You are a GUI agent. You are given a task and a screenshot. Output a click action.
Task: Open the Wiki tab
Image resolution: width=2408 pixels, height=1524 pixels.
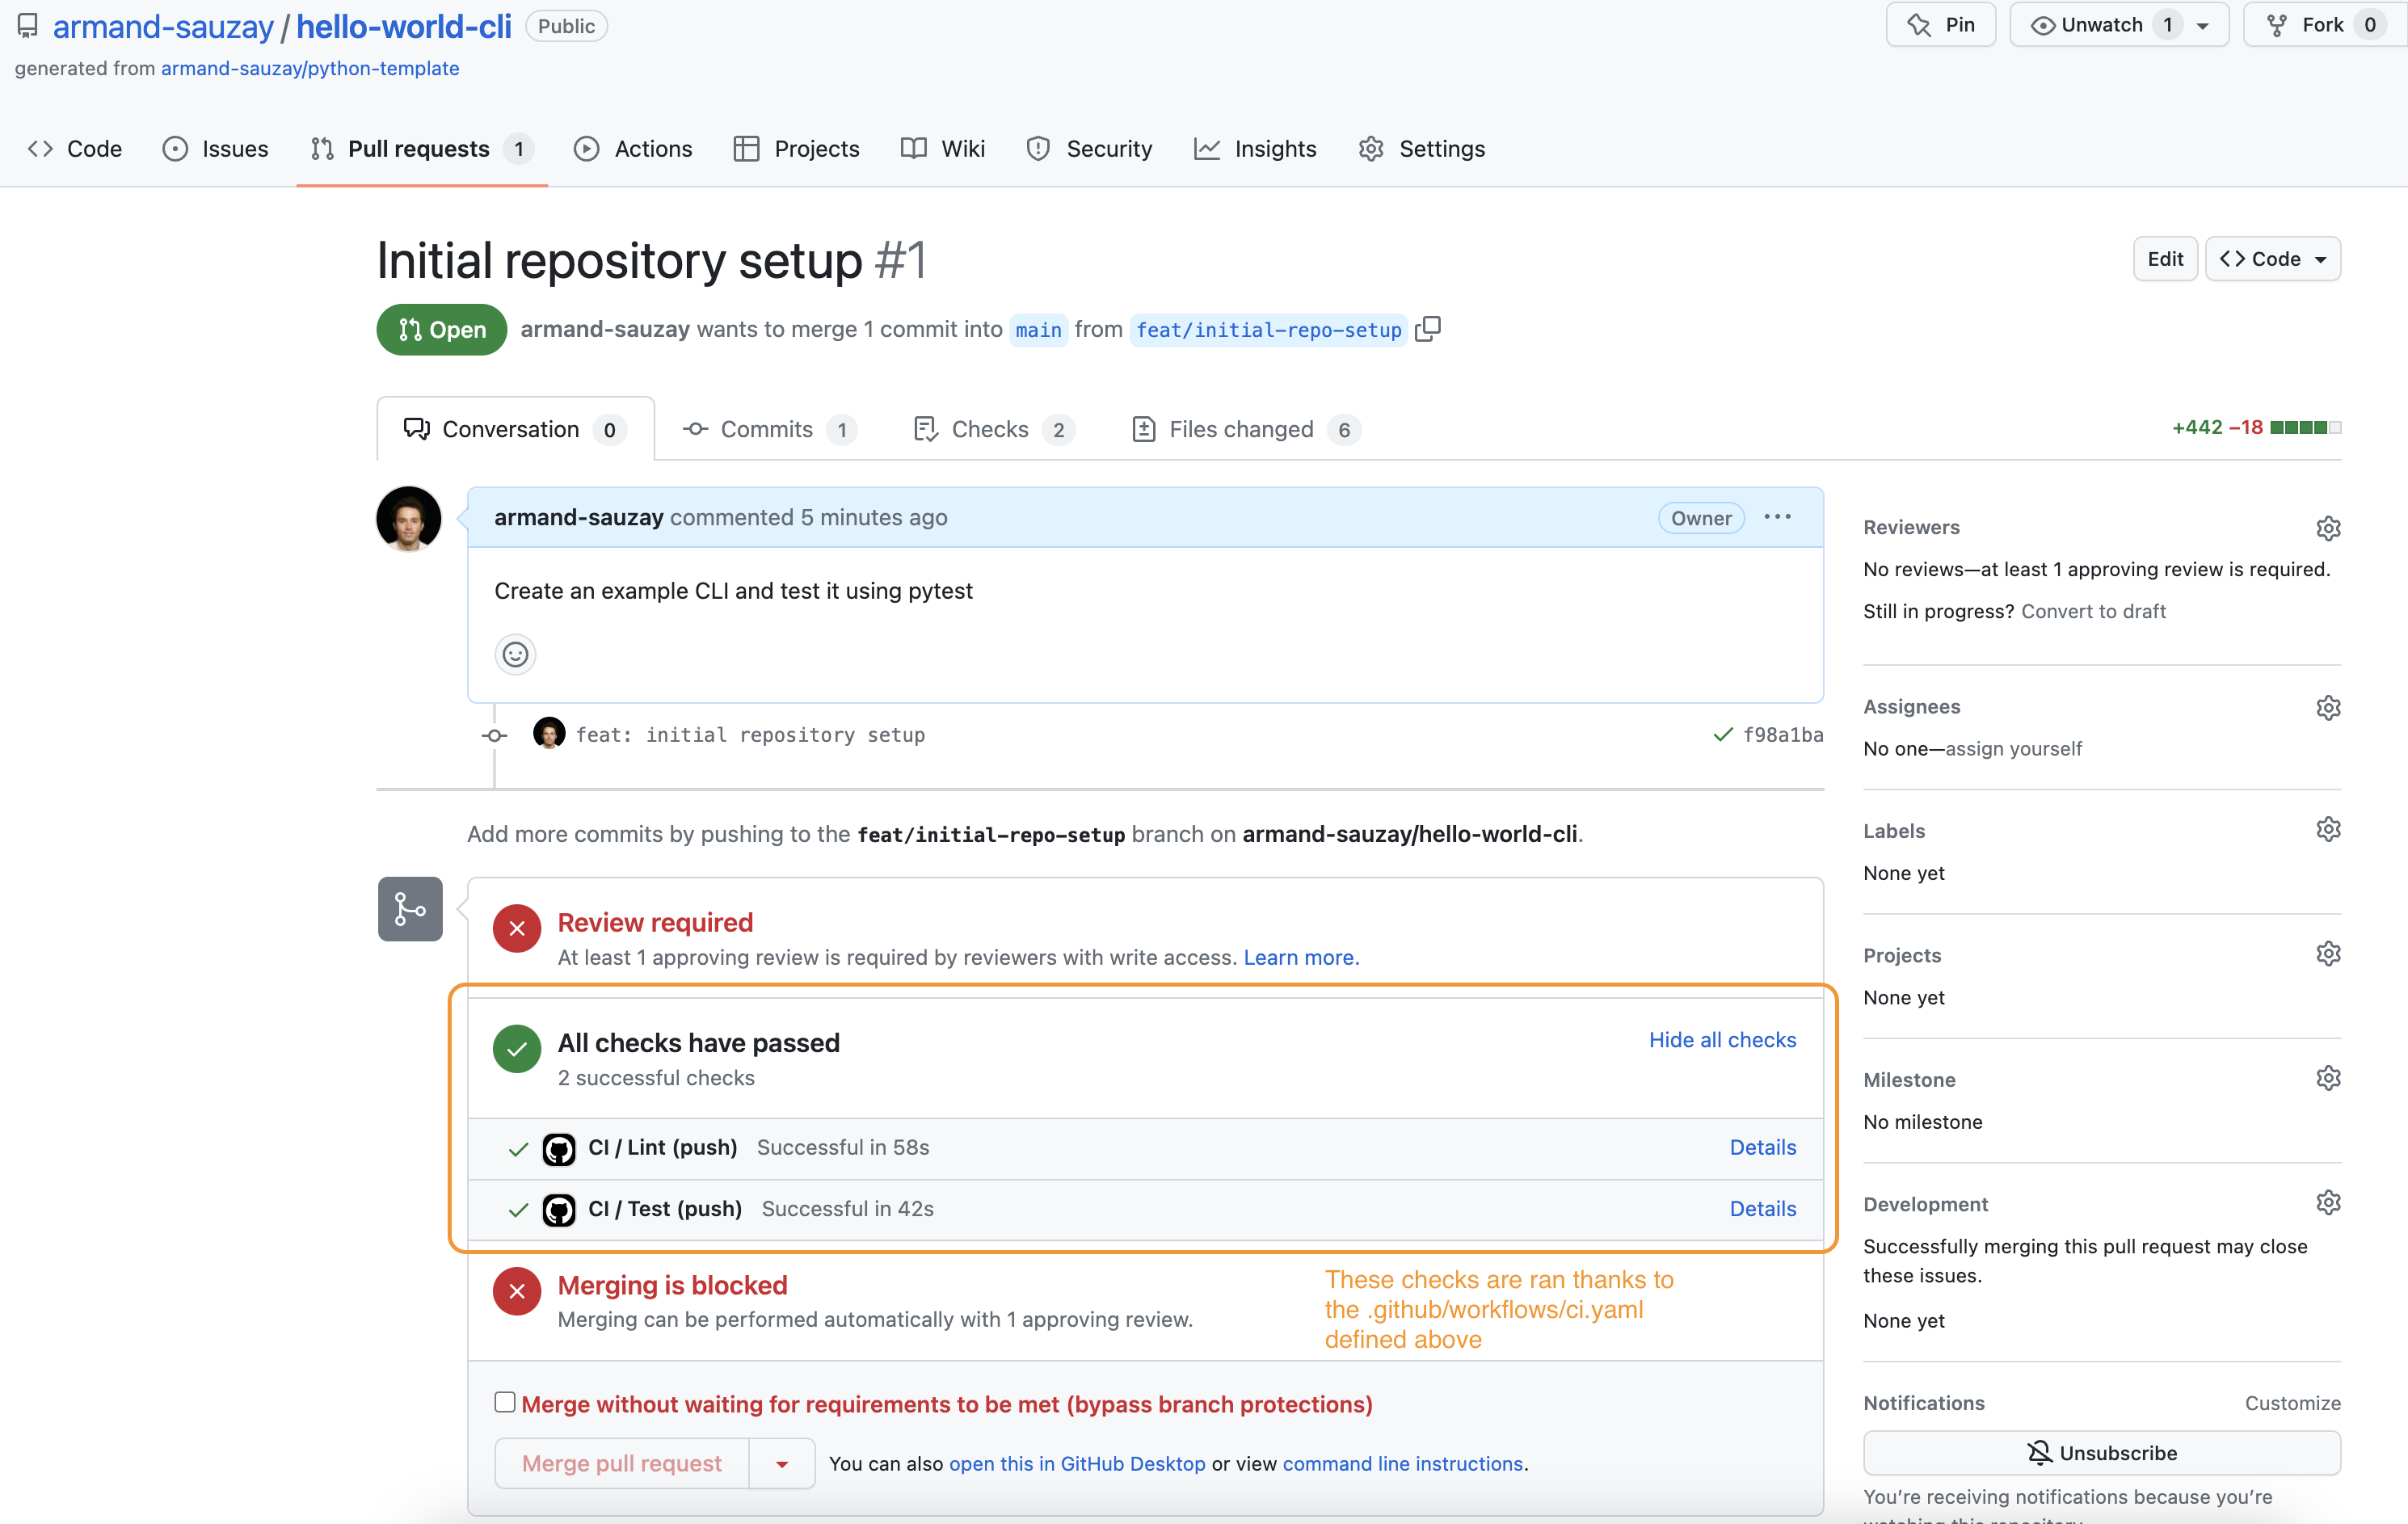tap(943, 149)
